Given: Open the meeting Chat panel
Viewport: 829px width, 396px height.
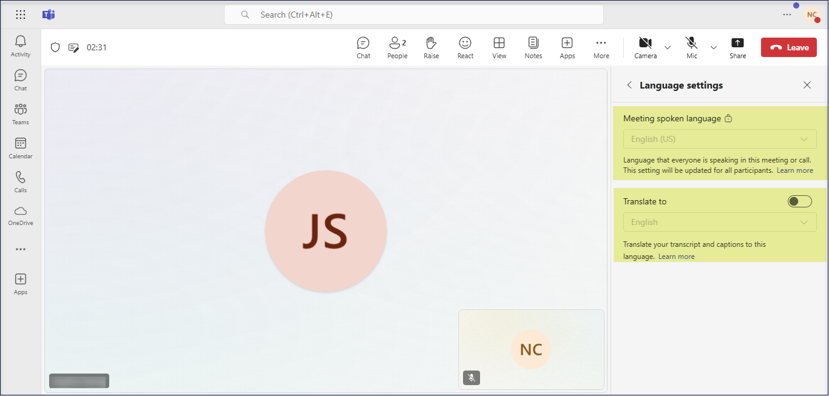Looking at the screenshot, I should pyautogui.click(x=363, y=47).
